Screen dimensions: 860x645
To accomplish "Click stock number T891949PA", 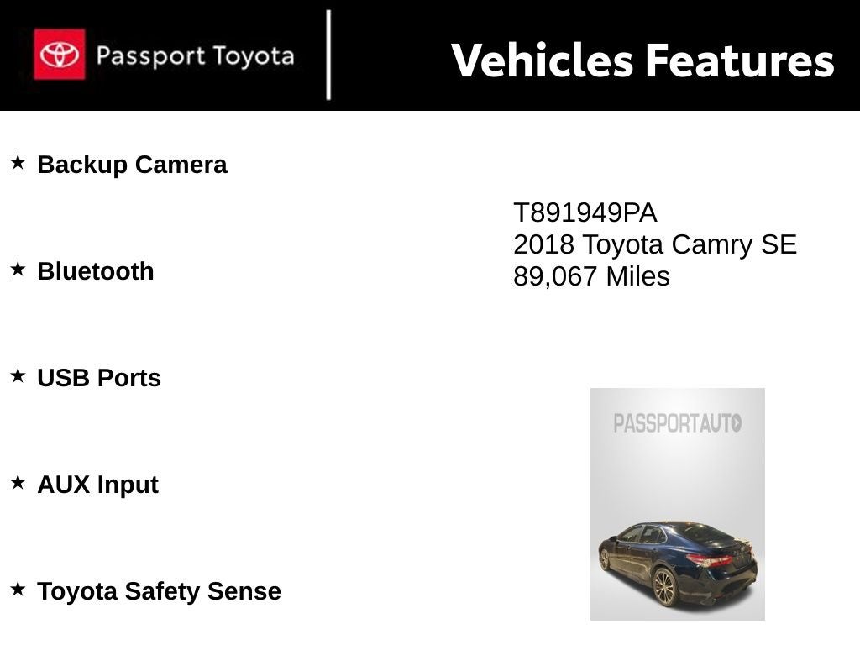I will tap(585, 213).
